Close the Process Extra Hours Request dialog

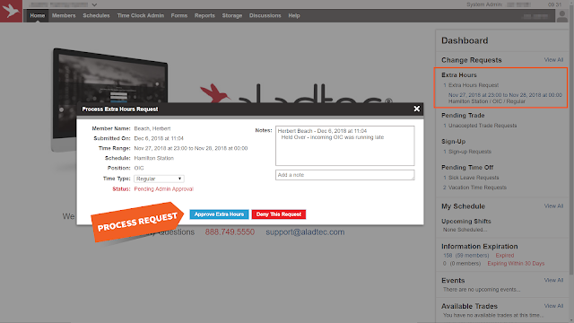[416, 109]
